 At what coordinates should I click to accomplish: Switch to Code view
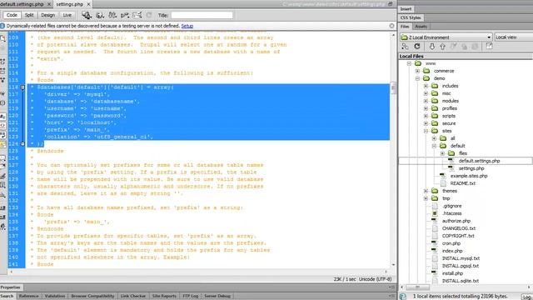pyautogui.click(x=12, y=15)
